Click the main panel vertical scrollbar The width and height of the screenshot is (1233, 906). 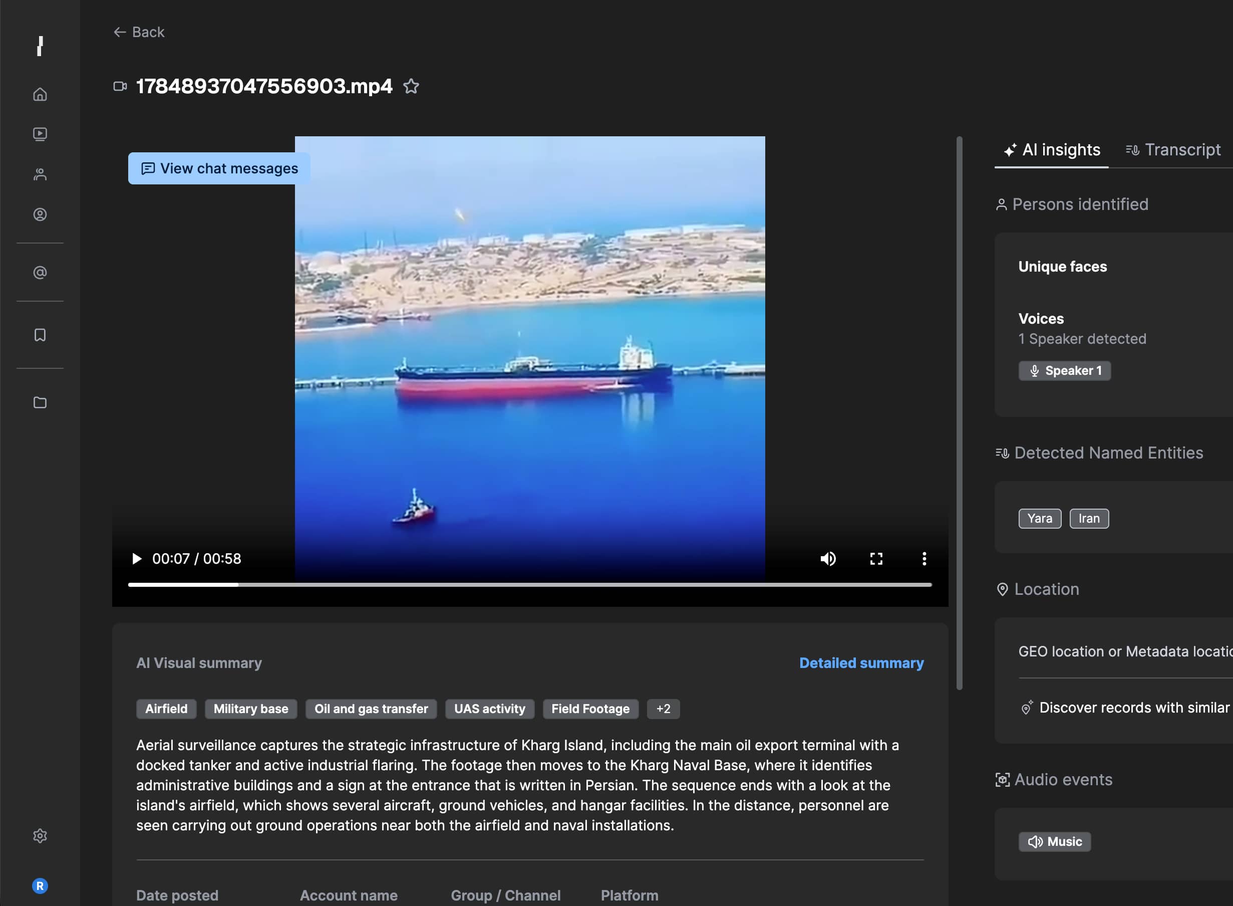pos(960,413)
